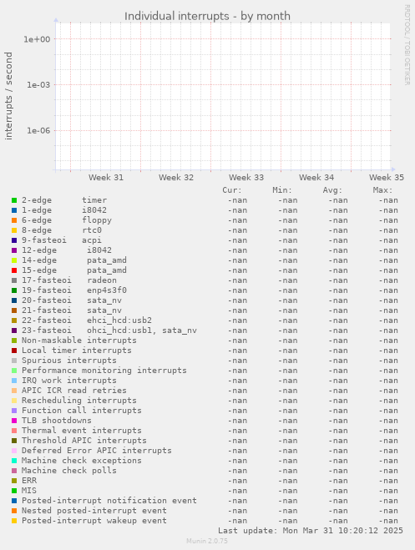Click the Week 33 axis label

pyautogui.click(x=246, y=178)
